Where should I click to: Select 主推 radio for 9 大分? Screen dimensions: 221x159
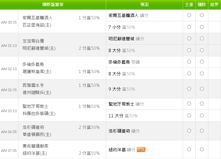189,89
